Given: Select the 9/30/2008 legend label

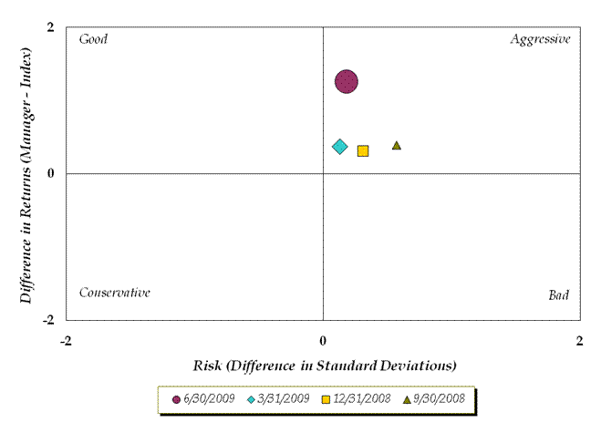Looking at the screenshot, I should pyautogui.click(x=440, y=399).
